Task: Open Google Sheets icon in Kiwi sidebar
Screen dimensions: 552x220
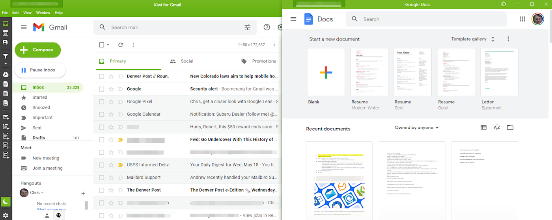Action: pyautogui.click(x=6, y=93)
